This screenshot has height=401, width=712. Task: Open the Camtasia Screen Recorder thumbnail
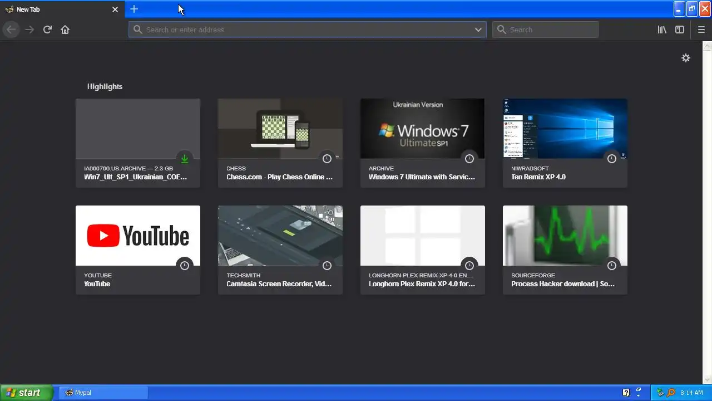tap(280, 236)
